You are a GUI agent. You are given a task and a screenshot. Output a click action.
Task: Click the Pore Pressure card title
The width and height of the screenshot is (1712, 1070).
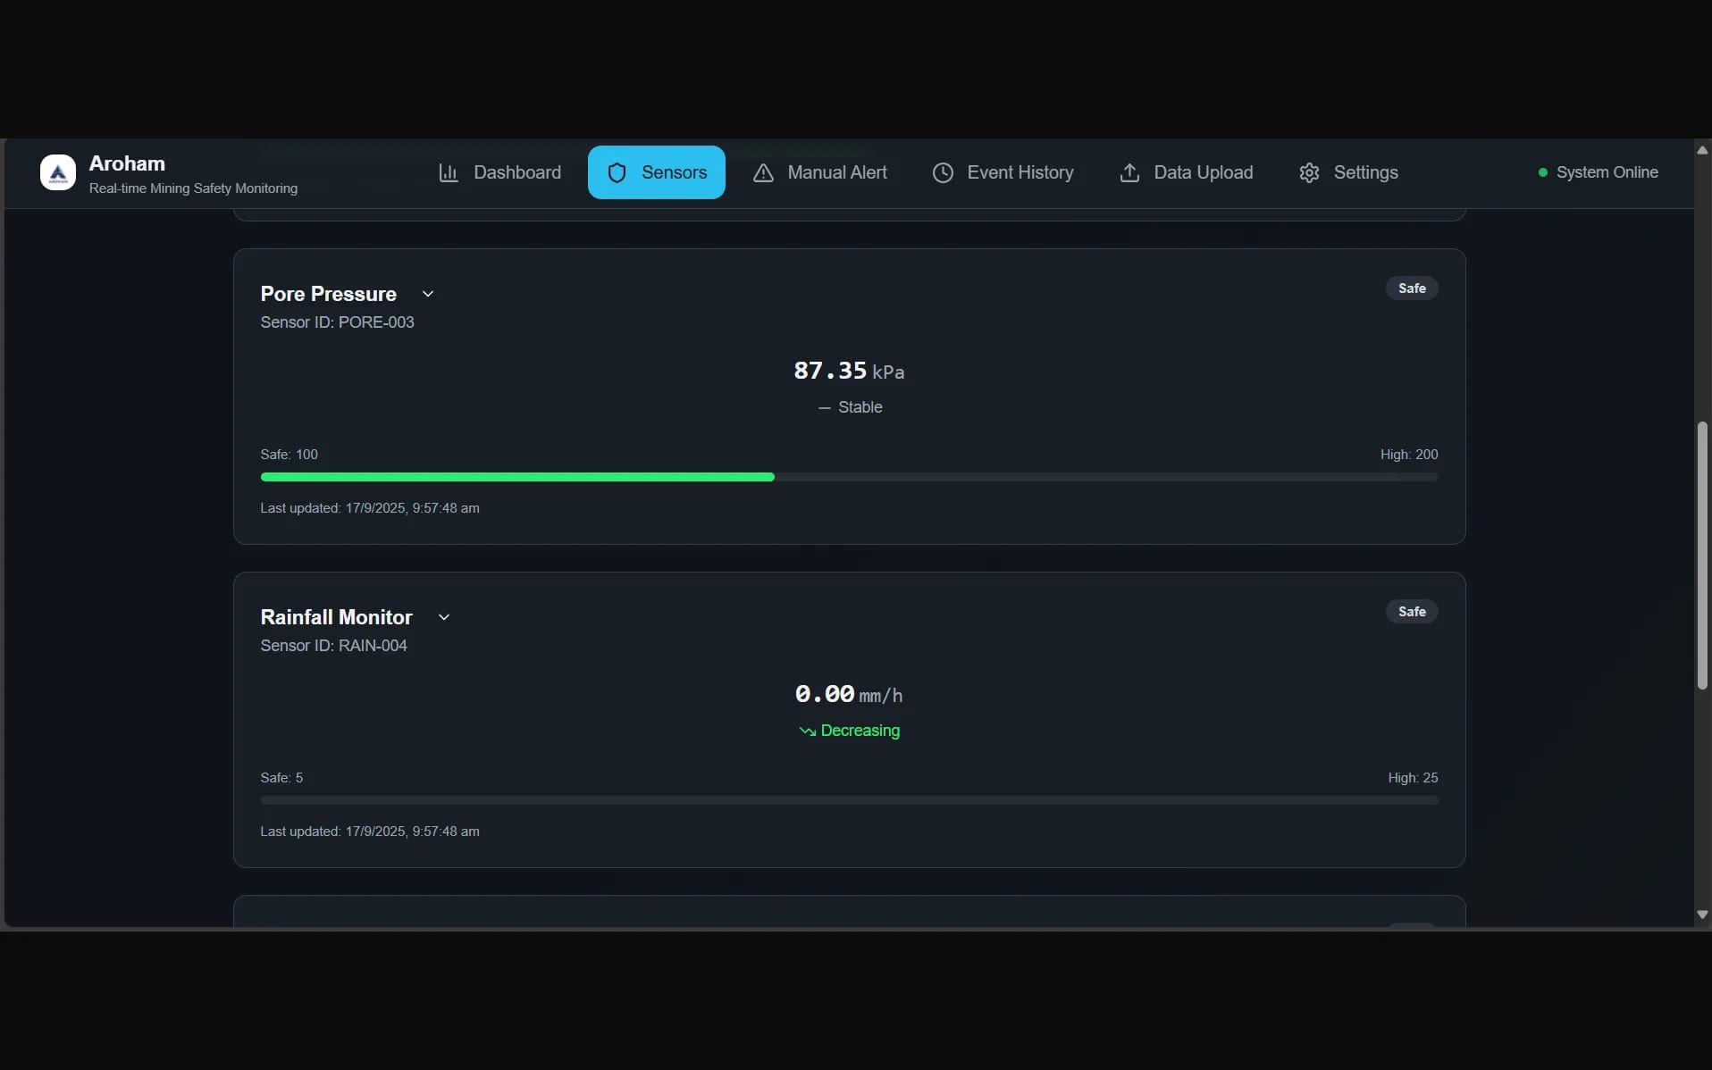(x=328, y=294)
